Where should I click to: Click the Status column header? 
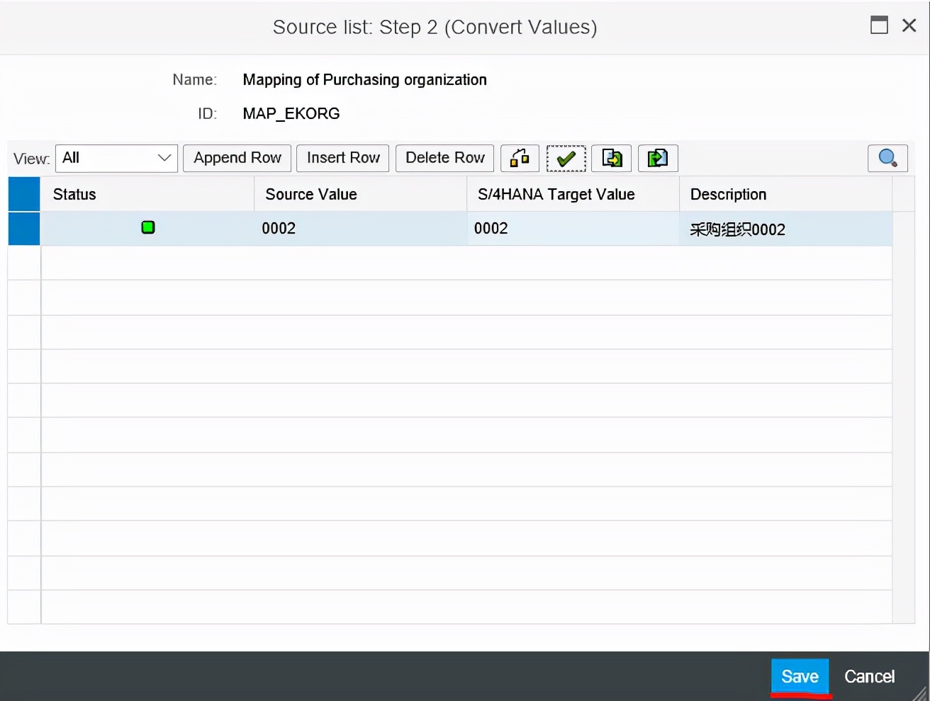click(147, 194)
